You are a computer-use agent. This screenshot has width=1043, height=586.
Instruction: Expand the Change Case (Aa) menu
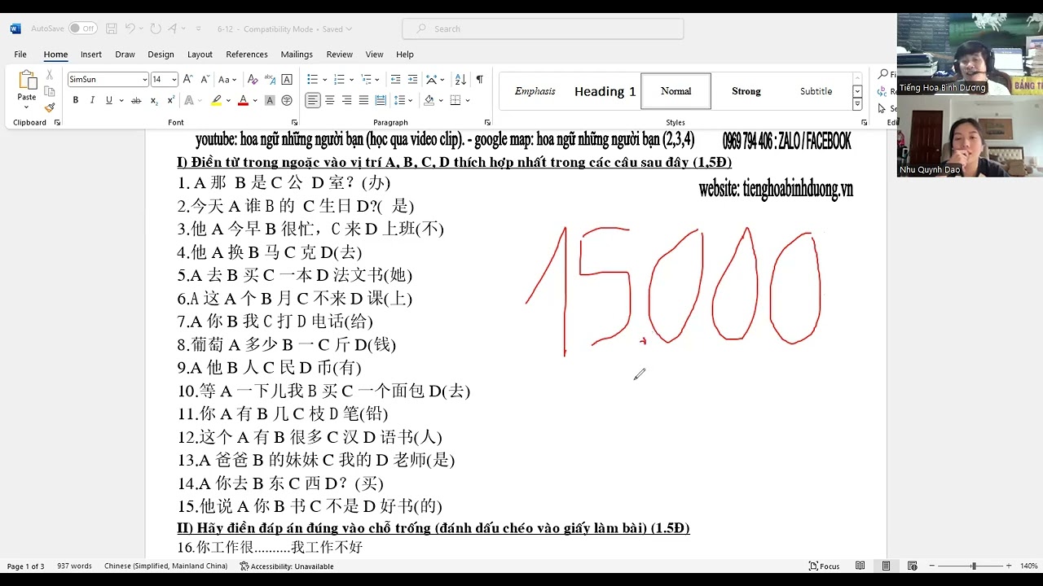tap(227, 79)
